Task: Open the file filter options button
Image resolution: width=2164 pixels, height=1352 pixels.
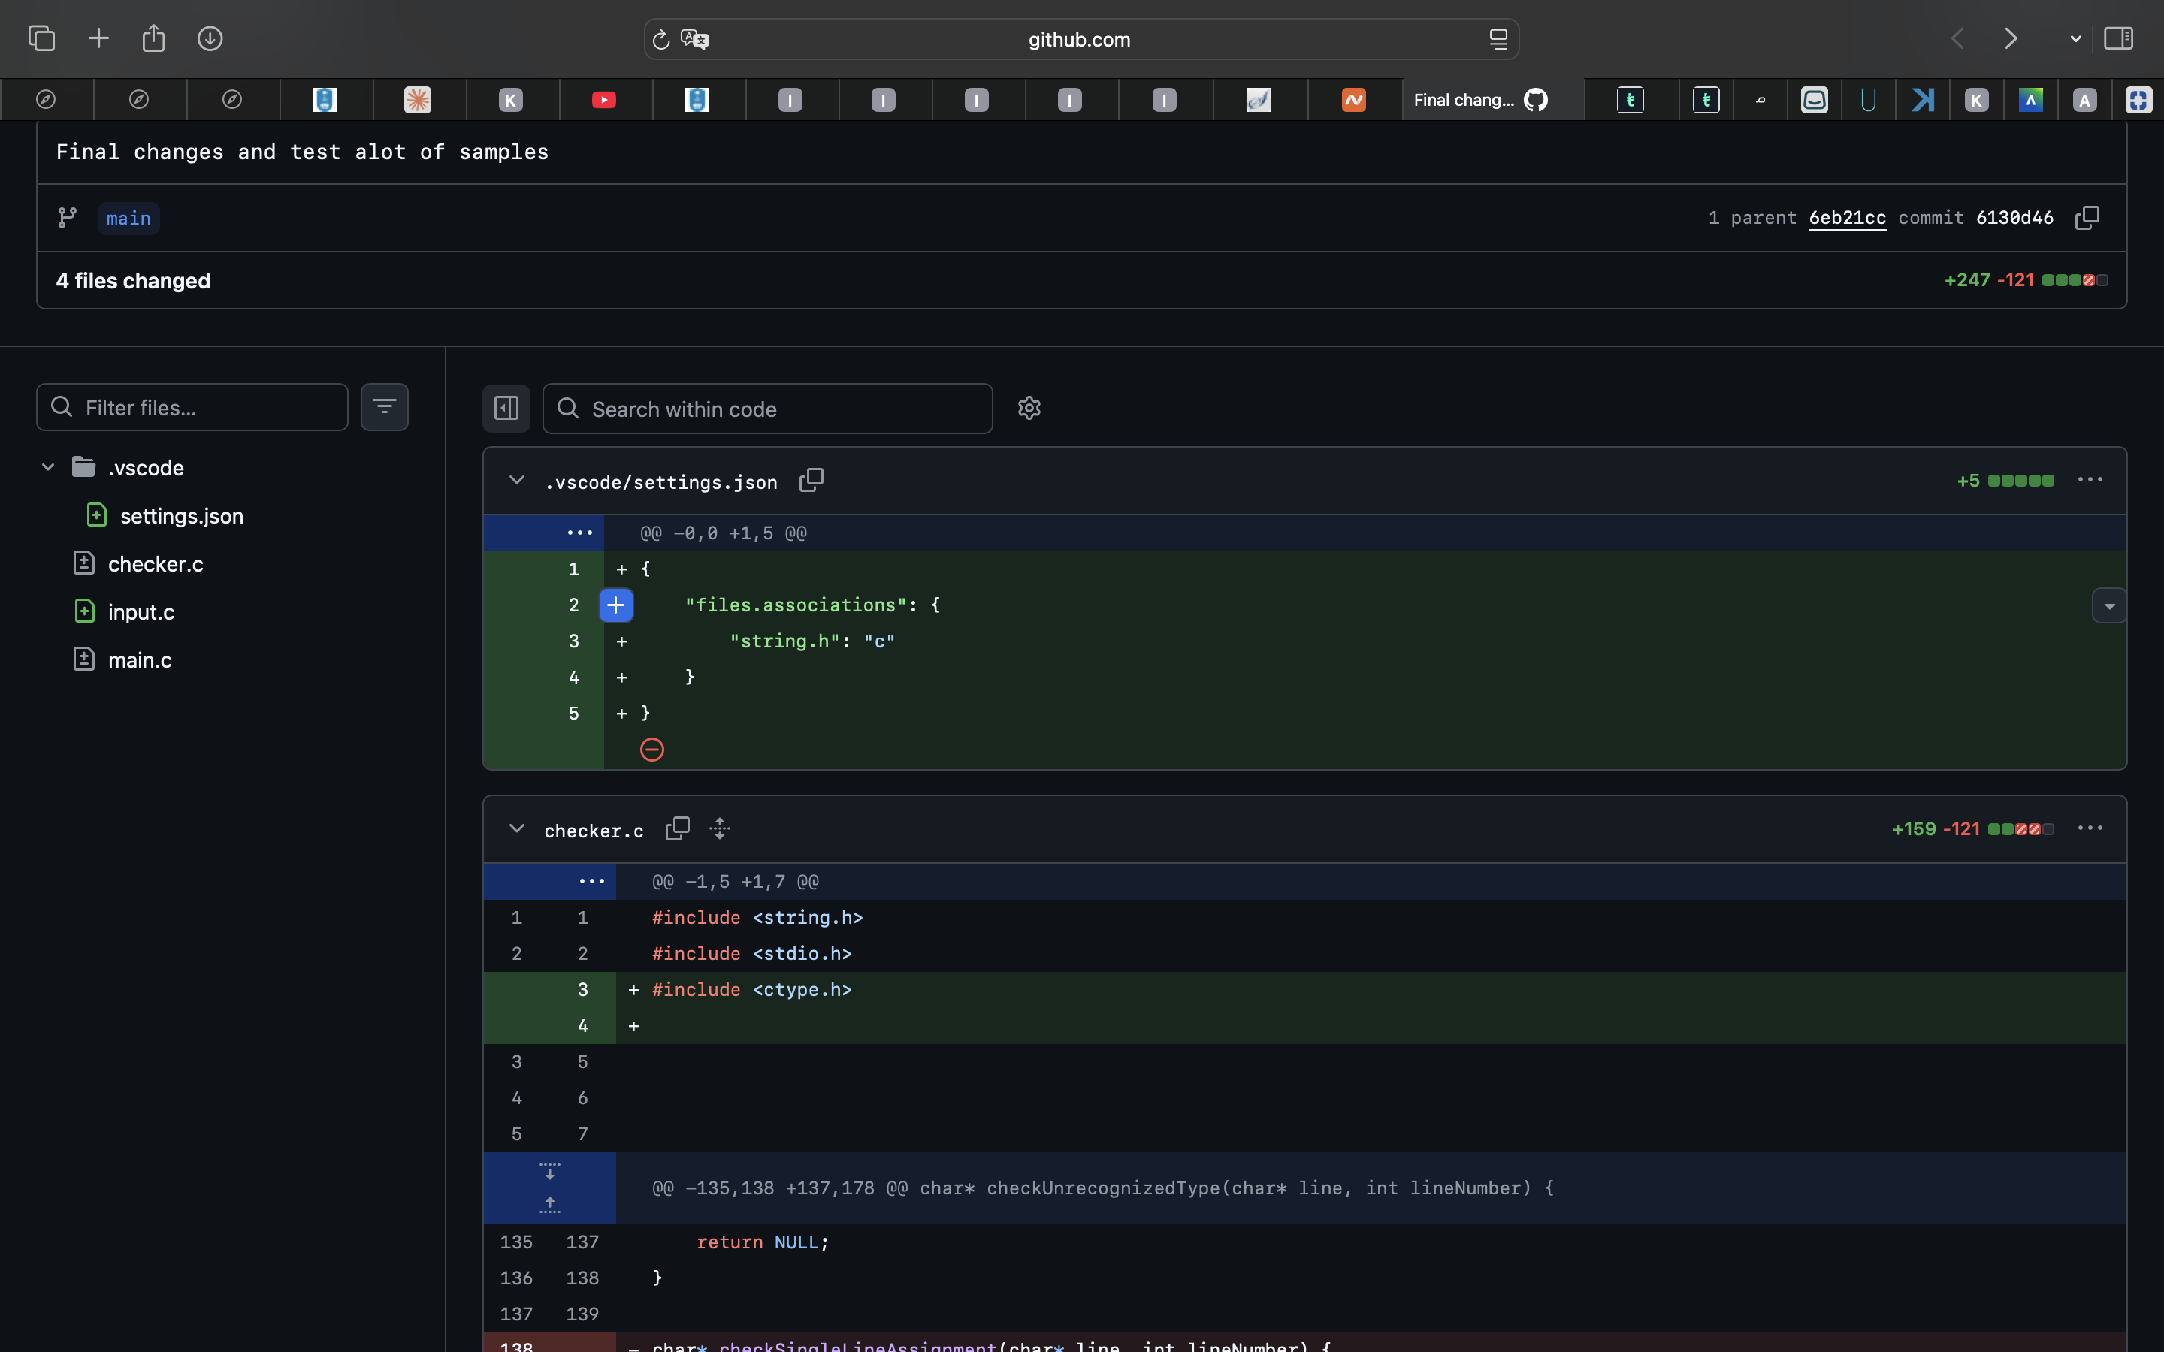Action: tap(385, 408)
